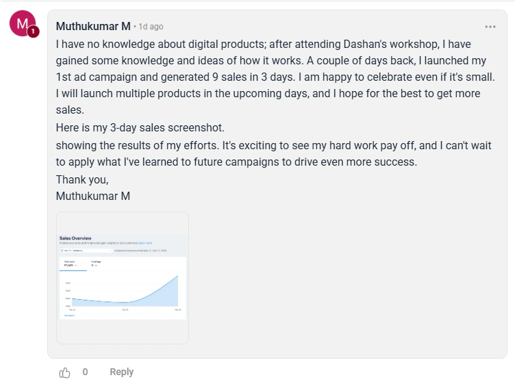Open the author name Muthukumar M in the header

[92, 27]
